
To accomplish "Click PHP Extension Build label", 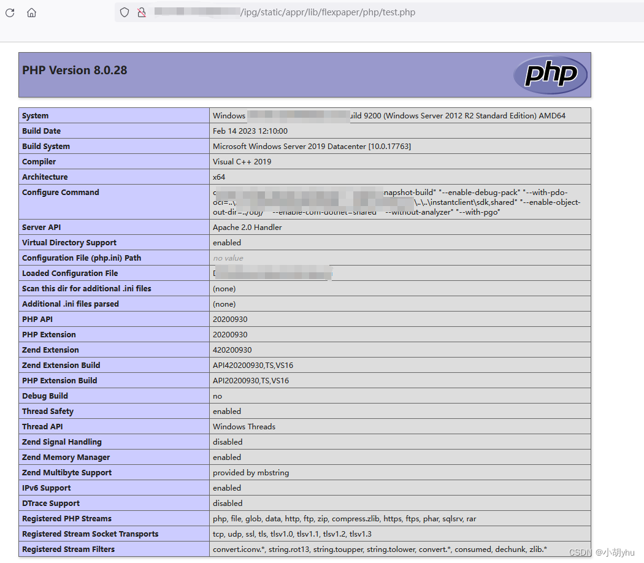I will click(x=59, y=381).
